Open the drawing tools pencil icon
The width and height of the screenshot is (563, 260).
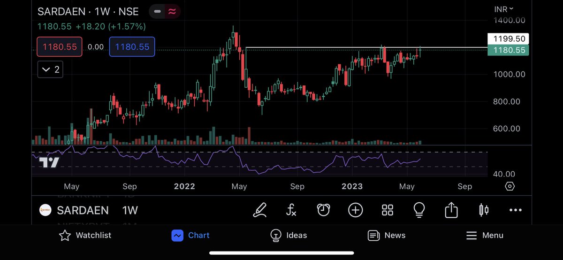(x=259, y=210)
